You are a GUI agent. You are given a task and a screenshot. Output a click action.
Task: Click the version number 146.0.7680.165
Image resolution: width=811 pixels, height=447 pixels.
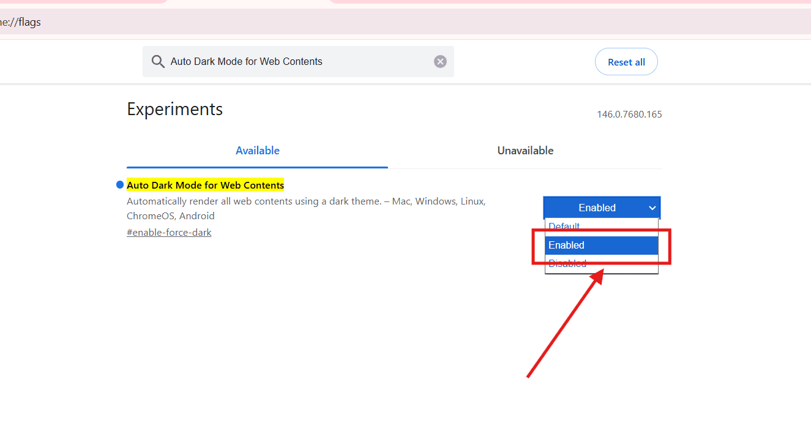tap(629, 115)
